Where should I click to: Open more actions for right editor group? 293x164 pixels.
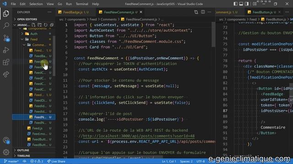[x=287, y=12]
